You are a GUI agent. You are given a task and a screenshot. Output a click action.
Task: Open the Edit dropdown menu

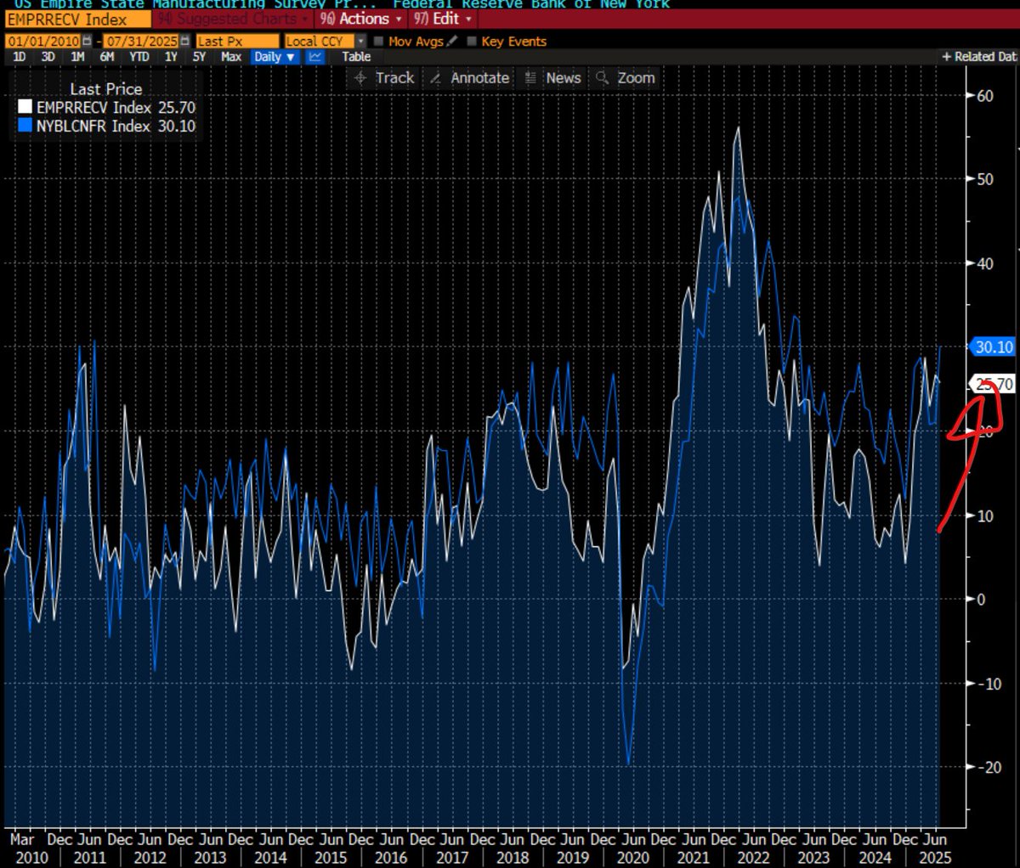[441, 19]
